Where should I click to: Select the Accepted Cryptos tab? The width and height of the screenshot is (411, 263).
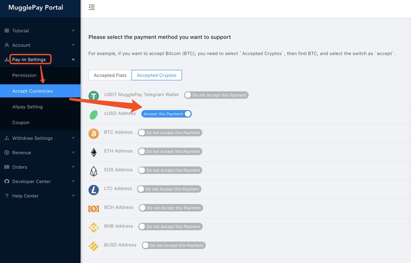tap(157, 75)
